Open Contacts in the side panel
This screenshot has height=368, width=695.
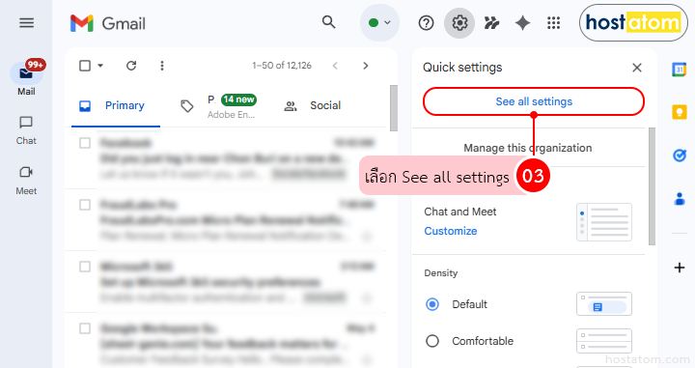[679, 199]
